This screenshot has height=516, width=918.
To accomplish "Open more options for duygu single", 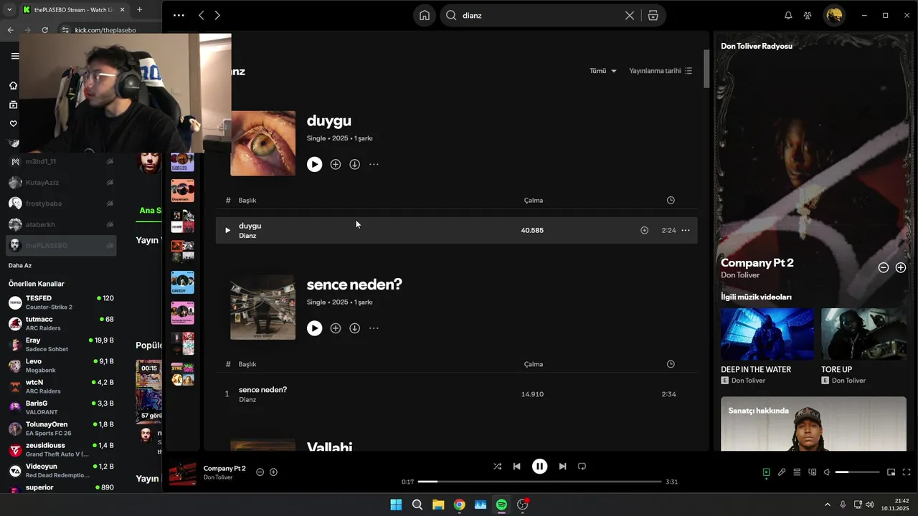I will [374, 164].
